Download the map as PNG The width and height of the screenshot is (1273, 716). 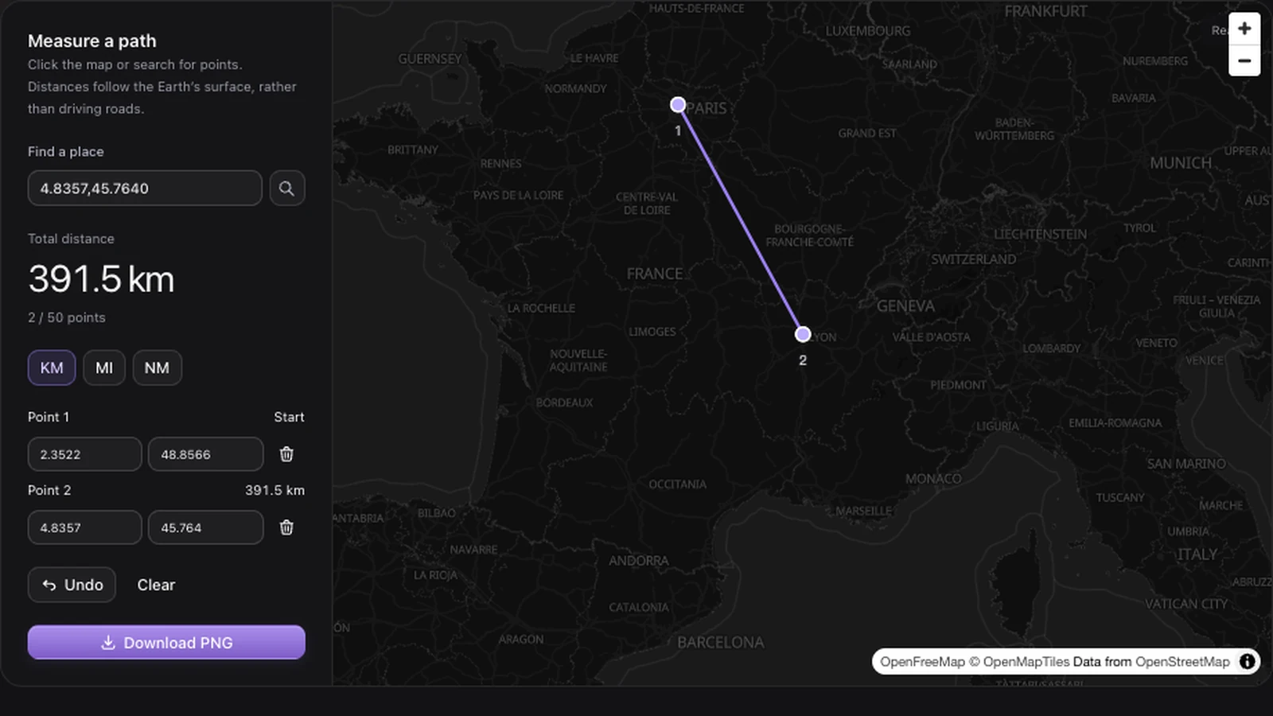click(x=166, y=642)
